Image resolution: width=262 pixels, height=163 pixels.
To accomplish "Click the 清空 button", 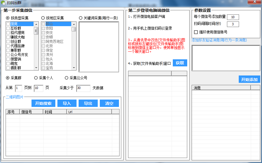I will (109, 103).
